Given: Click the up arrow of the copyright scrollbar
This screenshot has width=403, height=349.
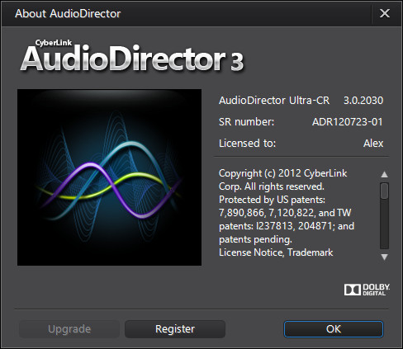Looking at the screenshot, I should (384, 174).
